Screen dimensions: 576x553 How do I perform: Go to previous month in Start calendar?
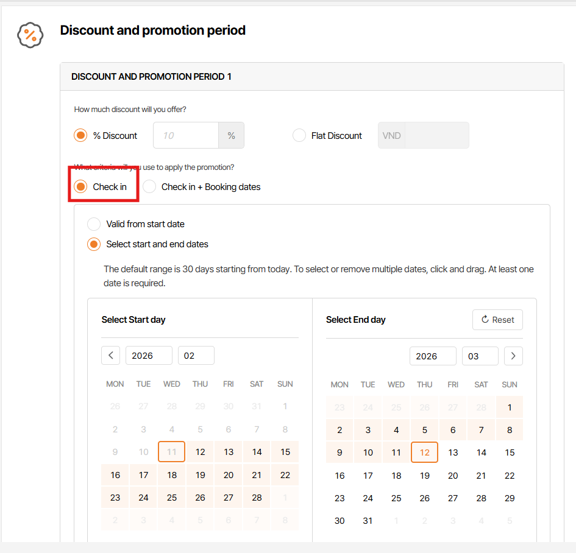(x=110, y=355)
